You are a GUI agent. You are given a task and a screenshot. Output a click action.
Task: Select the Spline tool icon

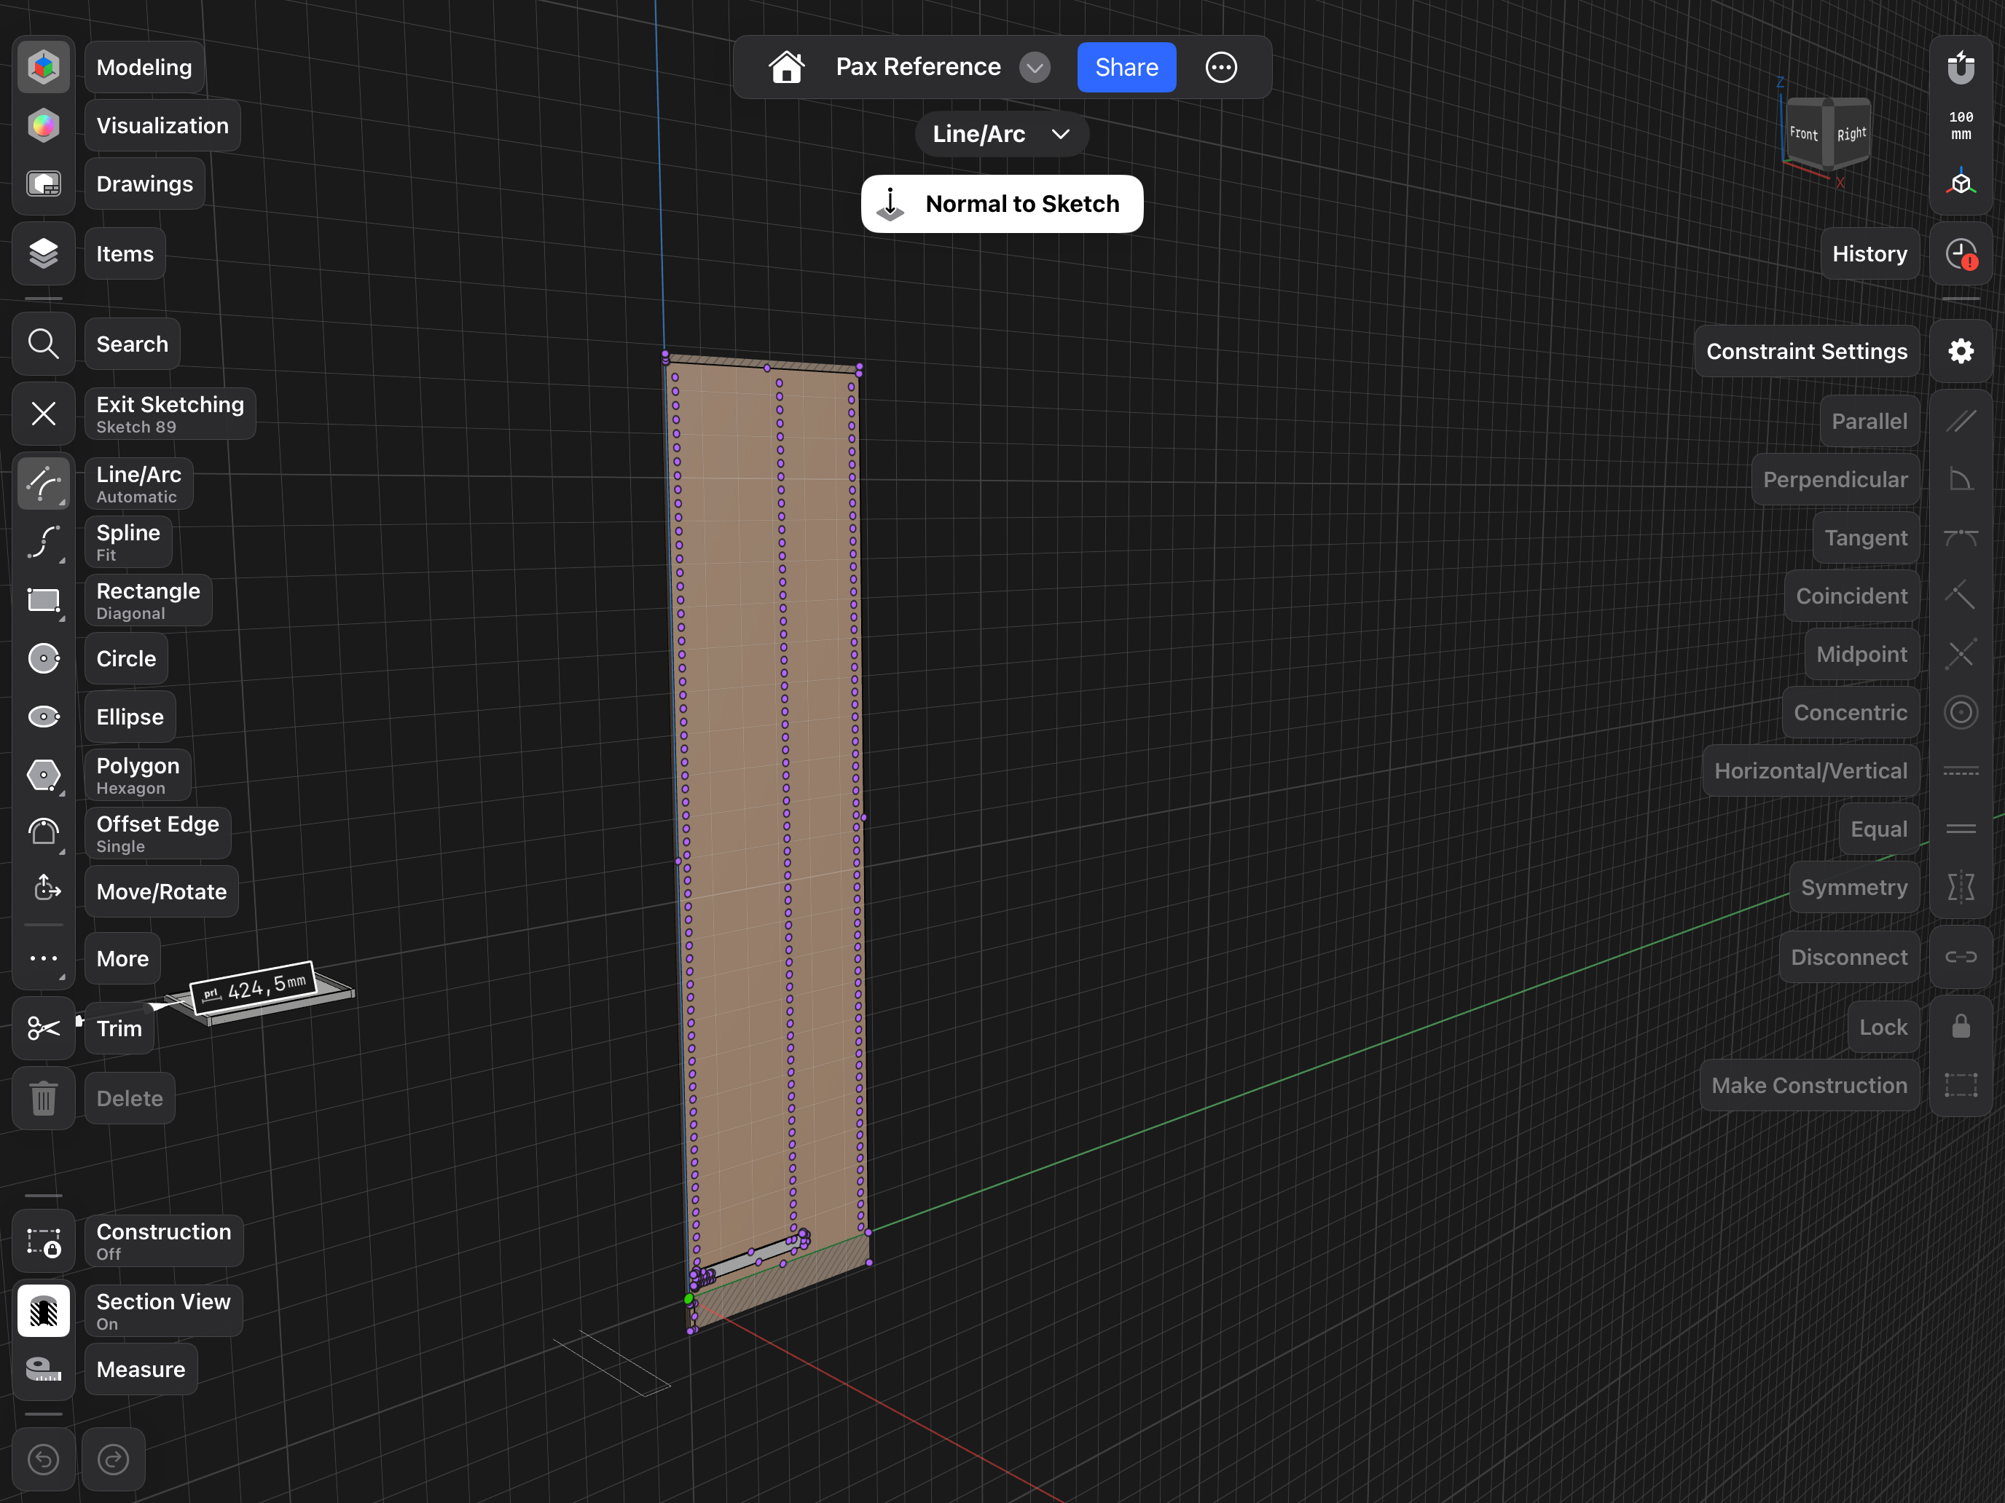click(44, 542)
